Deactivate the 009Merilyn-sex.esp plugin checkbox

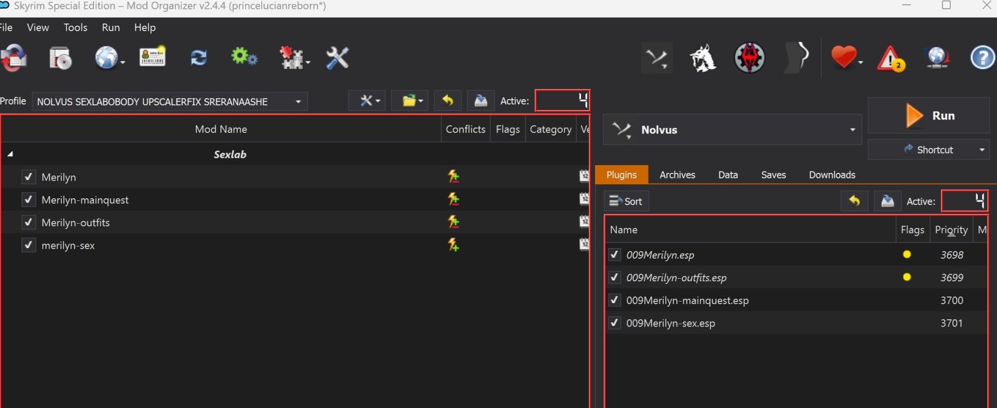point(614,323)
